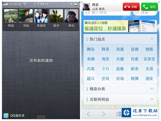Tap contact photo of 阿妞

(x=11, y=16)
